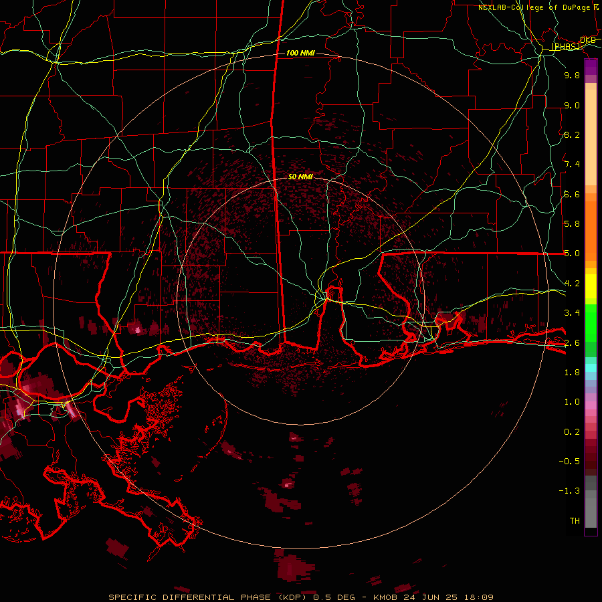Click the large peach segment of the color bar
This screenshot has height=602, width=602.
[591, 137]
